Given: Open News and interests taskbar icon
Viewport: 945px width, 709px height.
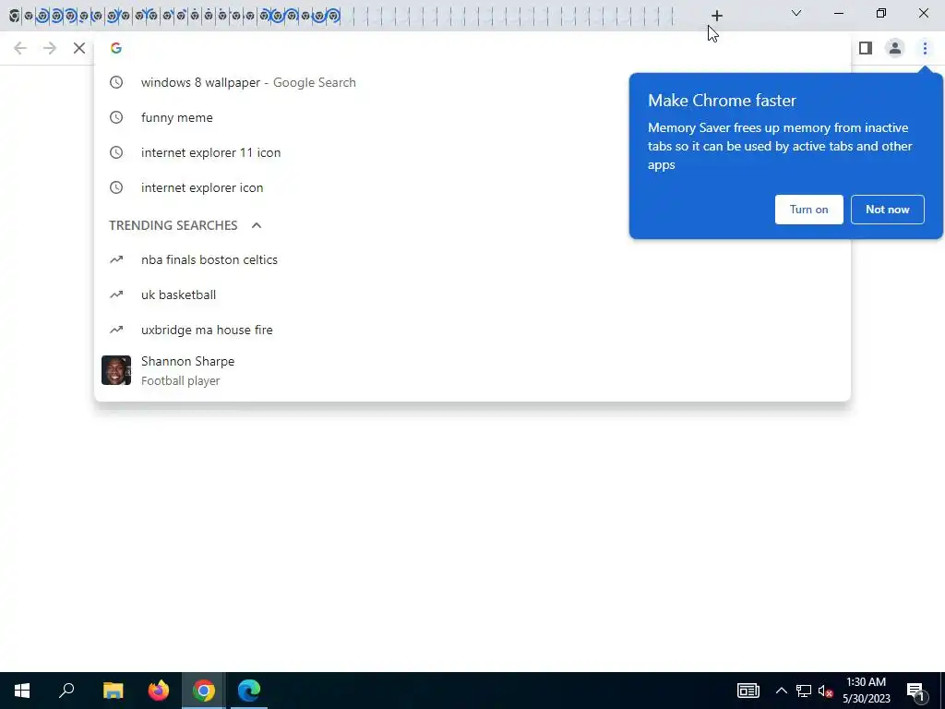Looking at the screenshot, I should (x=748, y=691).
